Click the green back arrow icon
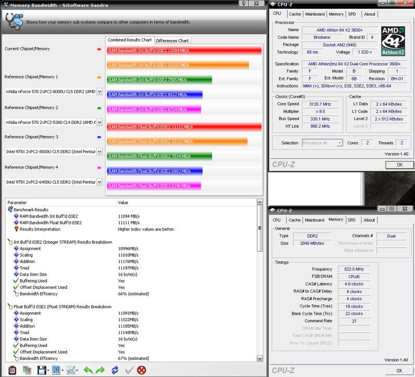This screenshot has height=377, width=415. (88, 370)
